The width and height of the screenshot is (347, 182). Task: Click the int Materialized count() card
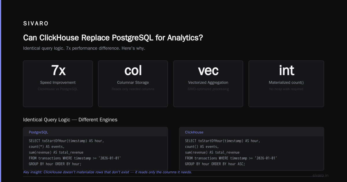coord(286,84)
